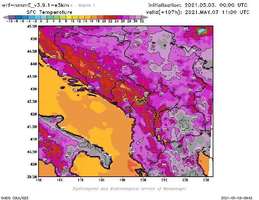Click the "40.5N" latitude label
This screenshot has height=200, width=259.
point(32,151)
